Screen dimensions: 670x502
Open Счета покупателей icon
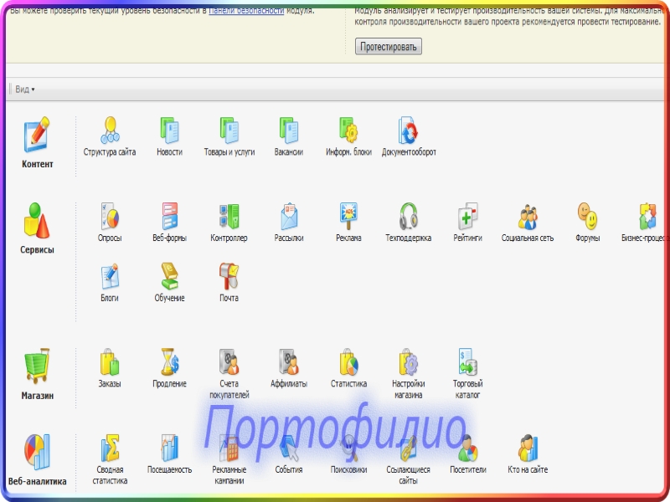(x=229, y=362)
